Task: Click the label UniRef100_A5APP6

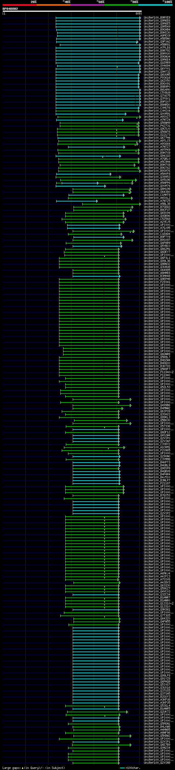Action: pyautogui.click(x=157, y=183)
